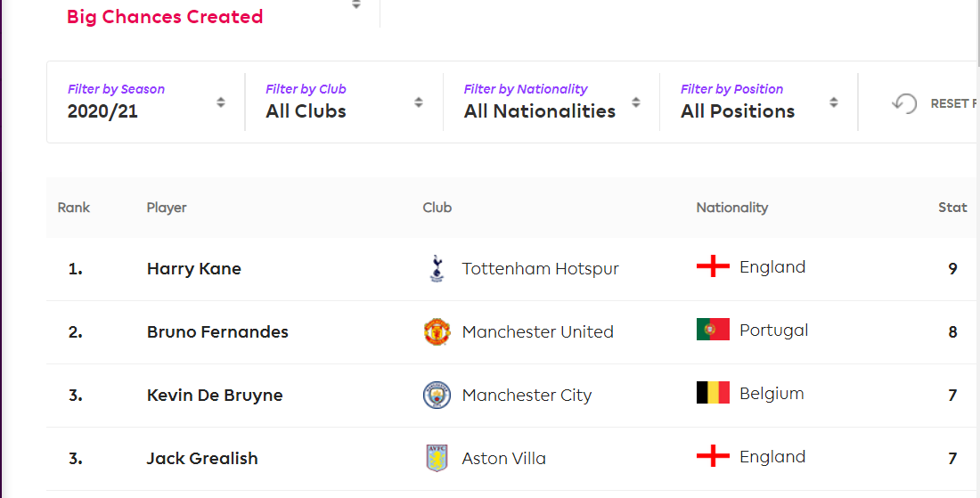
Task: Click the Tottenham Hotspur club crest
Action: [437, 268]
